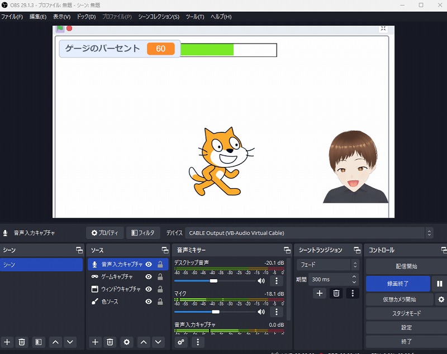Open source properties gear in Sources dock

[127, 342]
